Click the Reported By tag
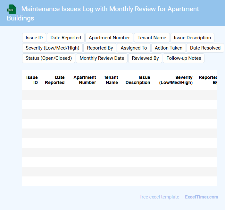 [100, 48]
